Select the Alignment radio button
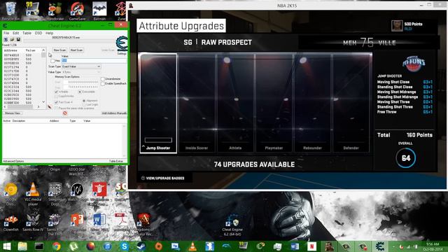448x252 pixels. click(x=84, y=101)
